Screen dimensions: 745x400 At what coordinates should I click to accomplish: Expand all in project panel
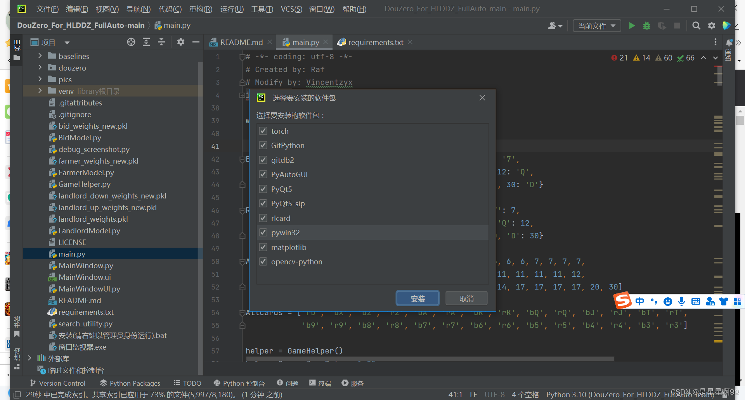(146, 42)
